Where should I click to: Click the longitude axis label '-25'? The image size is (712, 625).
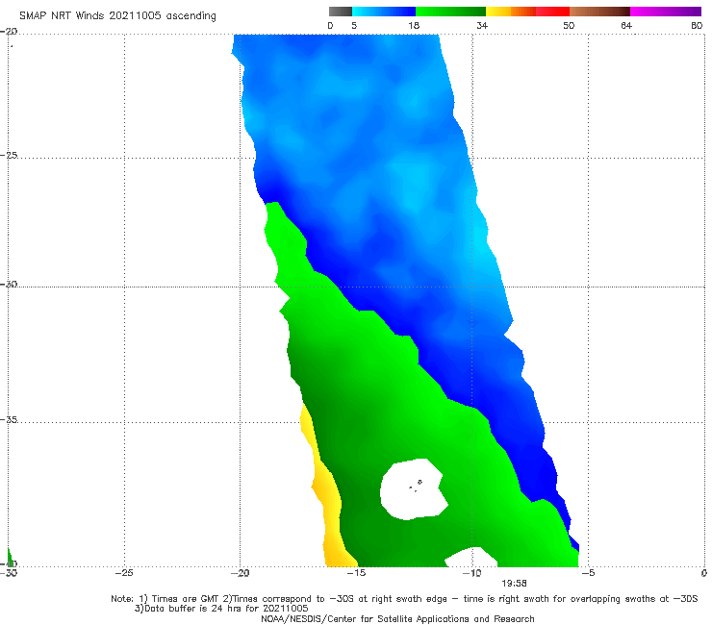(x=124, y=573)
